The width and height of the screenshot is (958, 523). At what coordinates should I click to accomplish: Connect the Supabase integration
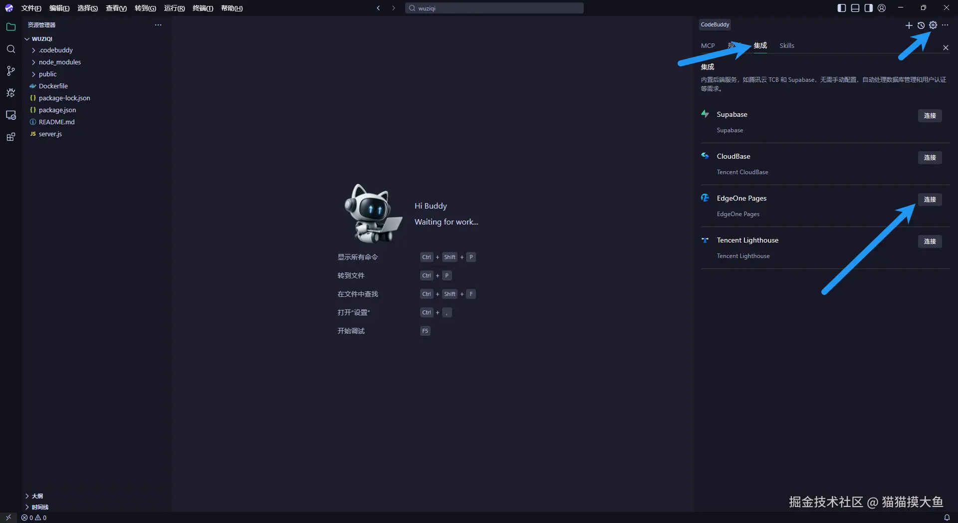(930, 115)
